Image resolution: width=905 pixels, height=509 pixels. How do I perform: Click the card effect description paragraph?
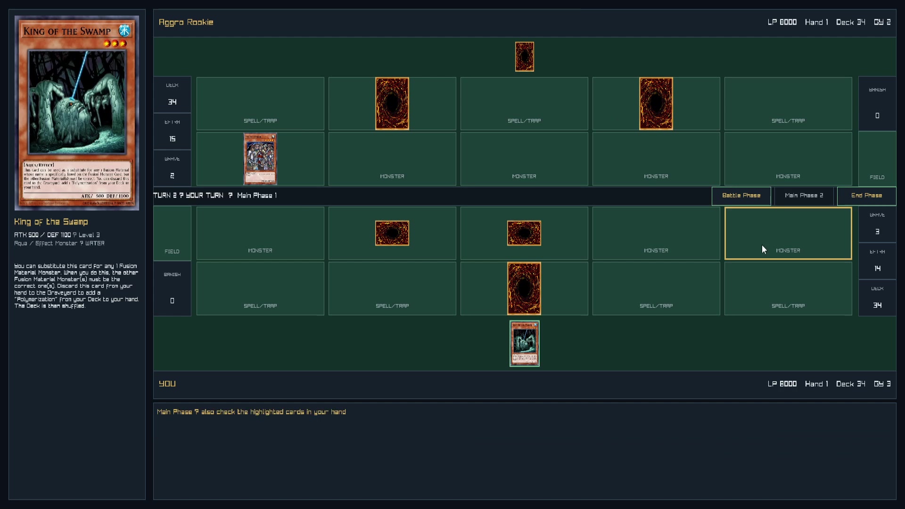tap(76, 286)
